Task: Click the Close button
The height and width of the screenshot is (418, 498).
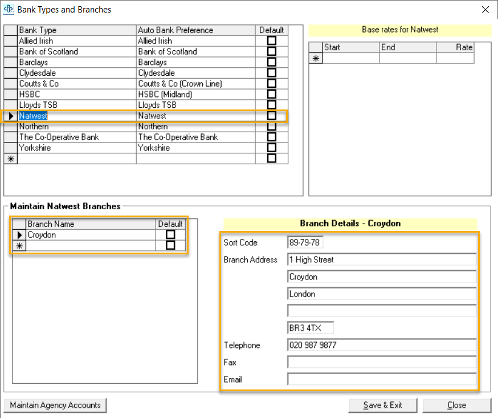Action: pos(457,405)
